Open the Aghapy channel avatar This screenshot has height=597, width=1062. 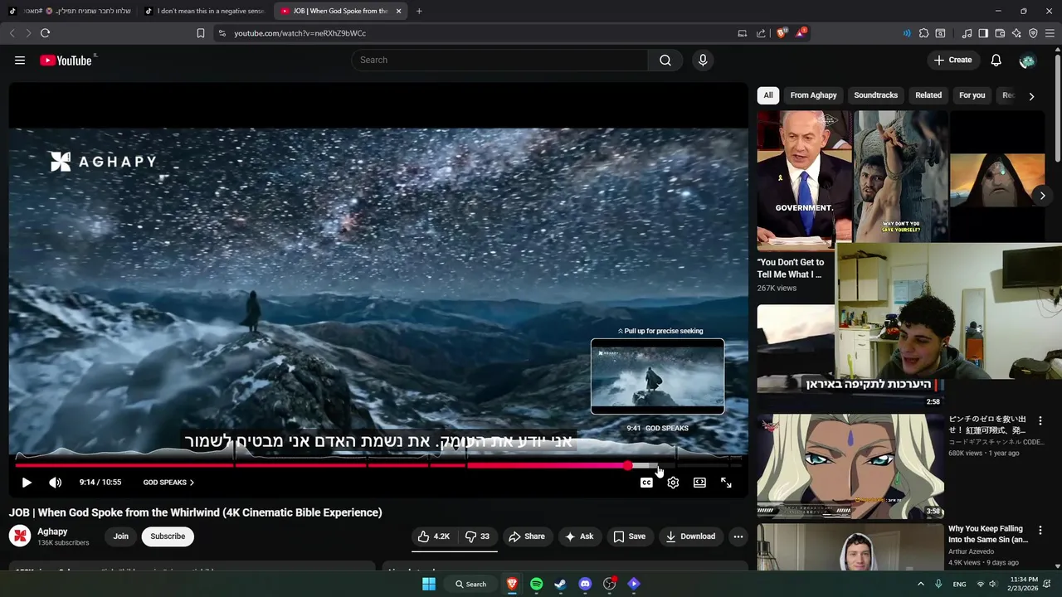20,536
